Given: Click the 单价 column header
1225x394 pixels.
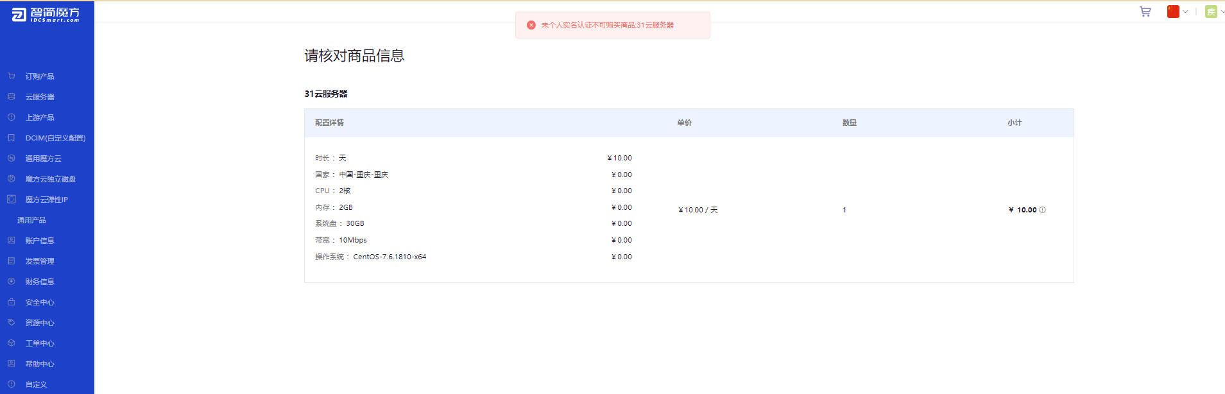Looking at the screenshot, I should tap(685, 123).
